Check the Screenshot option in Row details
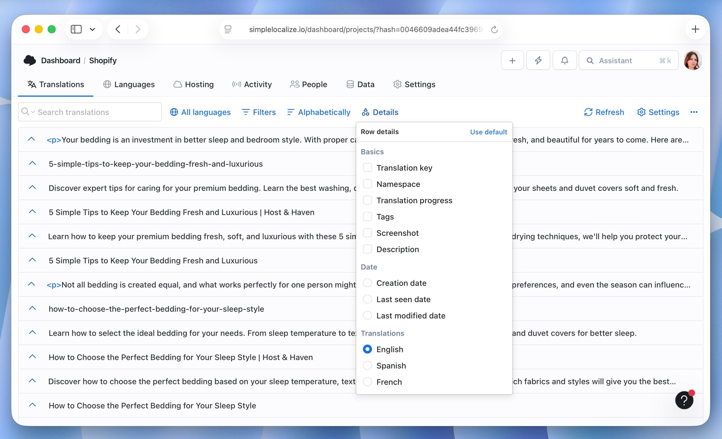 coord(367,233)
